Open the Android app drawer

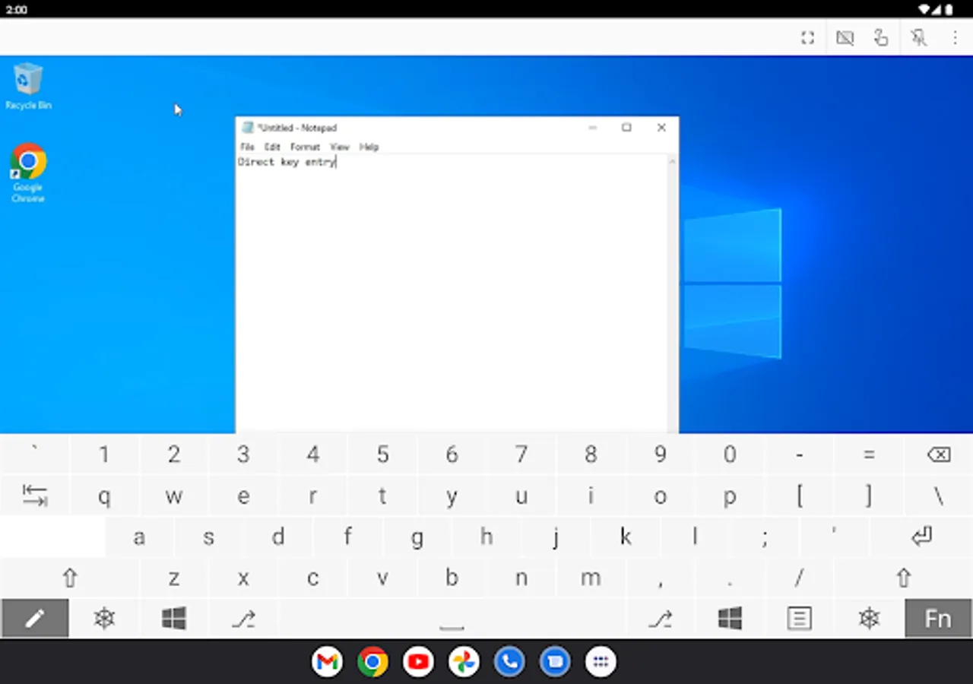(x=601, y=661)
